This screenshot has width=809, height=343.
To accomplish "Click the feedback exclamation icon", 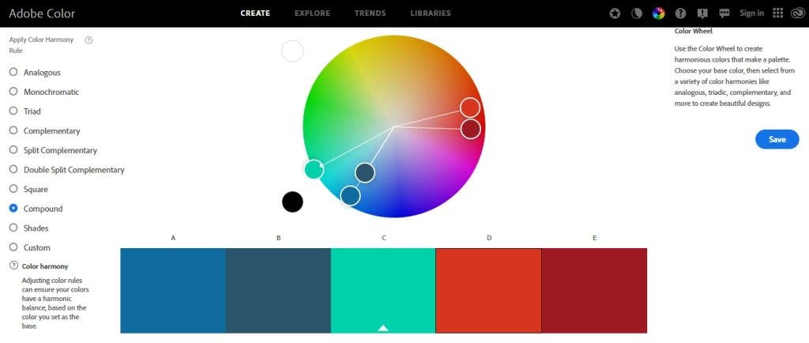I will coord(702,13).
